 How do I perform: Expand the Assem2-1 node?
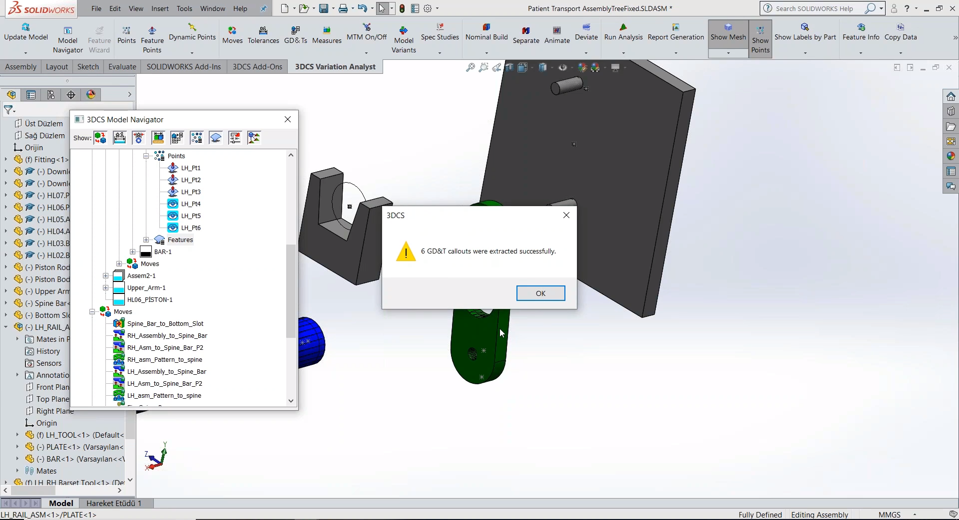point(105,275)
